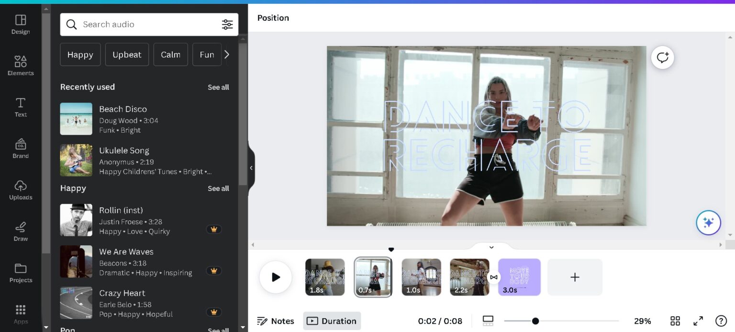Select the purple Move Your Body clip
Viewport: 735px width, 332px height.
tap(519, 277)
